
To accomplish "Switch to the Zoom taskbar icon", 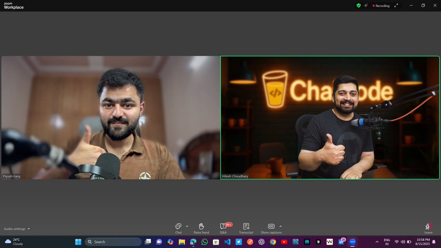I will (x=352, y=242).
